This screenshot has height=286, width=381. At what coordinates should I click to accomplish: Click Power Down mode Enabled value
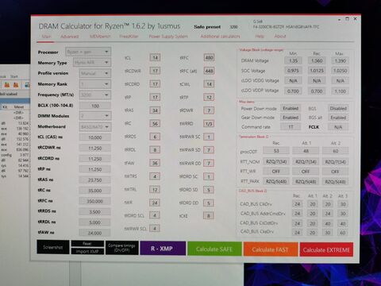[x=291, y=108]
